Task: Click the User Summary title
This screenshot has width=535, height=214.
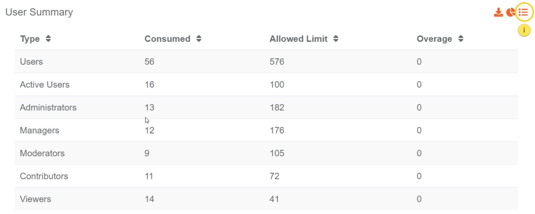Action: (39, 12)
